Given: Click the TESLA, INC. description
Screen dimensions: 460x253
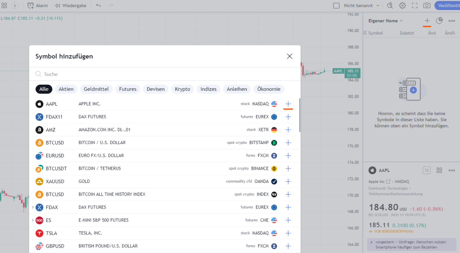Looking at the screenshot, I should tap(90, 233).
